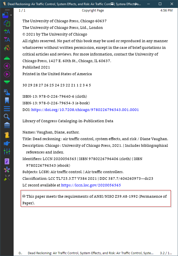Click the yellow scroll icon
178x256 pixels.
click(7, 135)
